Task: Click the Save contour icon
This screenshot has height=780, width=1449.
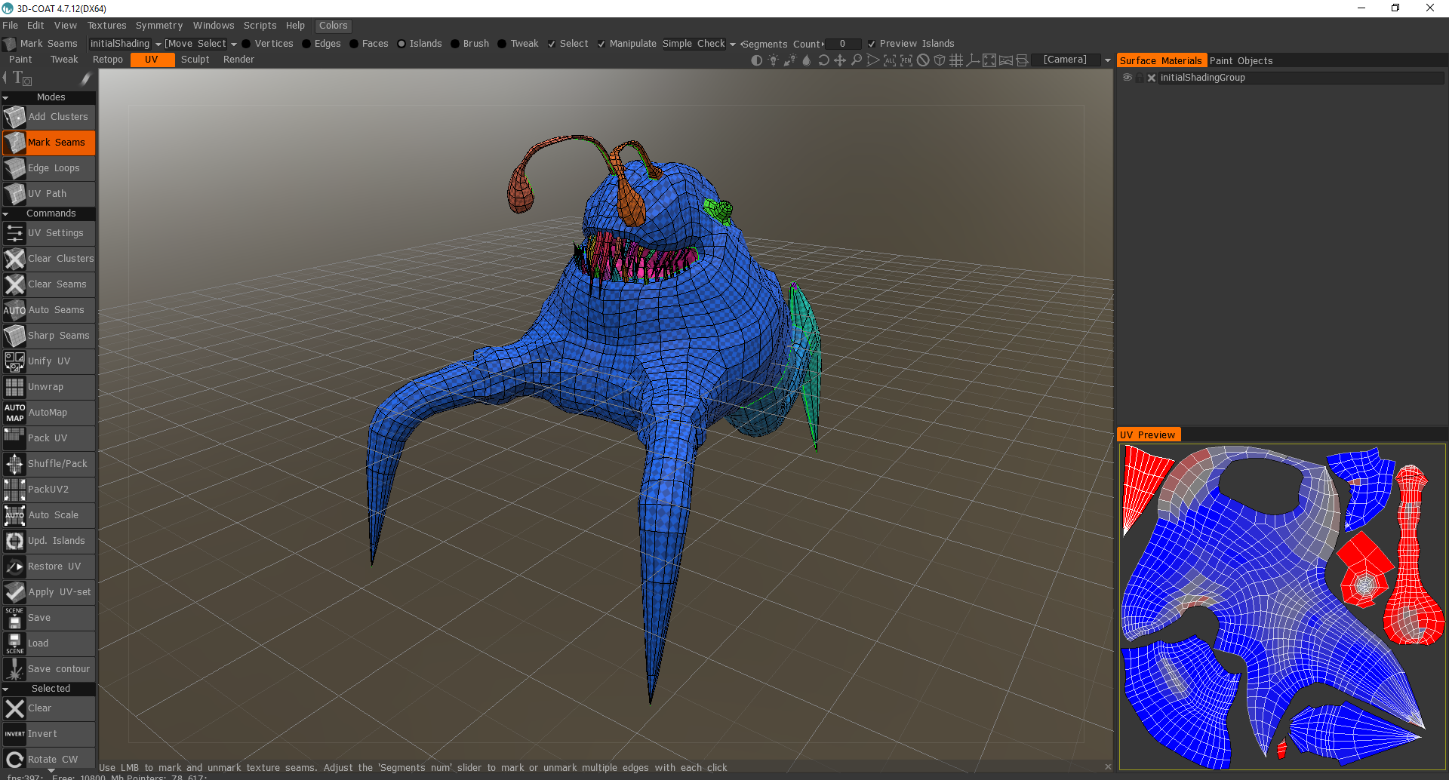Action: [14, 669]
